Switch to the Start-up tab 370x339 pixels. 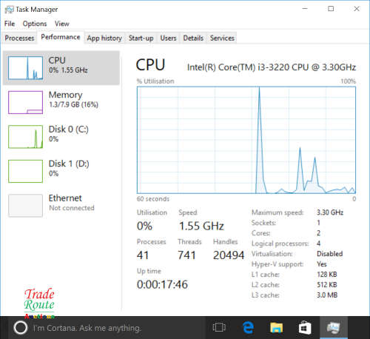(x=141, y=38)
